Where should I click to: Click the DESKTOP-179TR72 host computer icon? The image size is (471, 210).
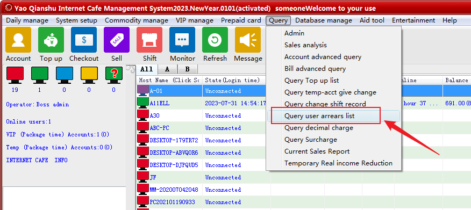[143, 140]
